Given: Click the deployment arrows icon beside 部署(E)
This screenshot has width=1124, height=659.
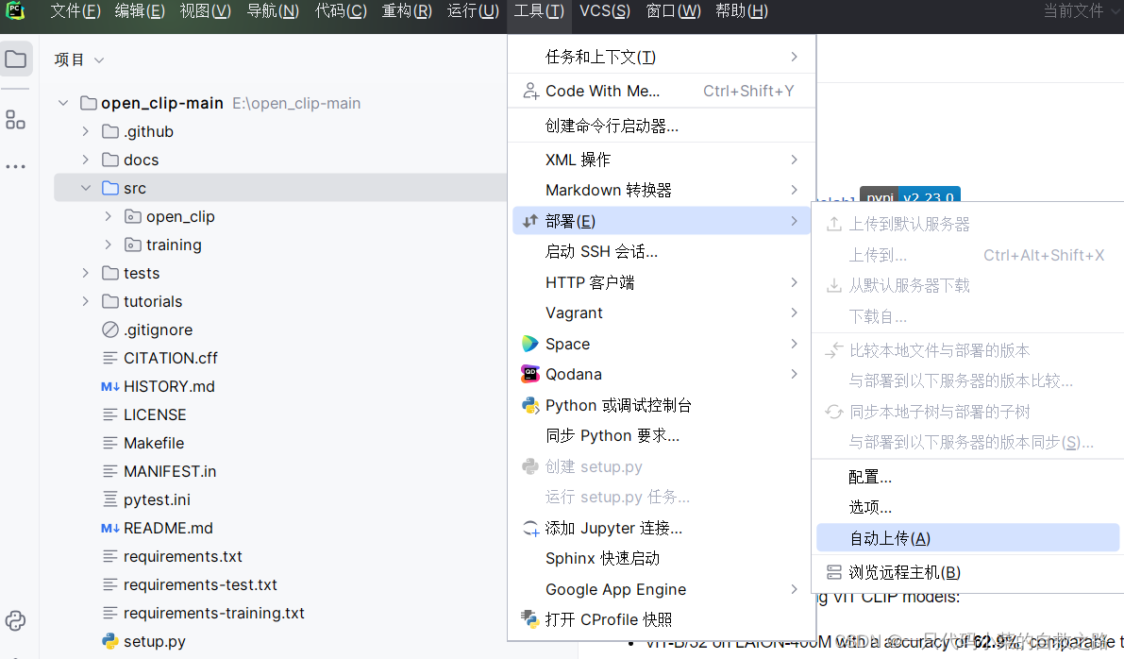Looking at the screenshot, I should tap(529, 221).
